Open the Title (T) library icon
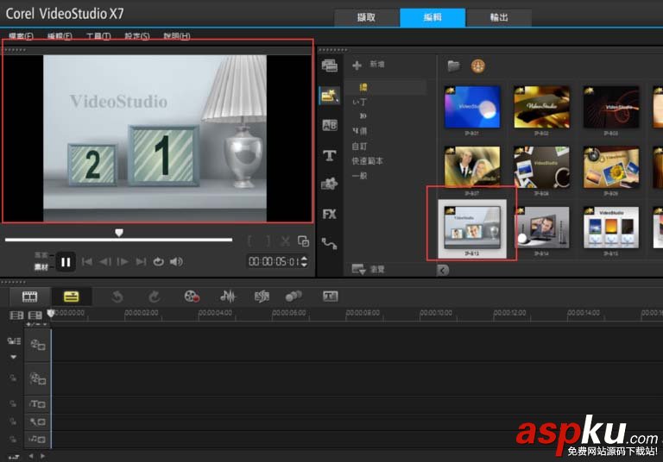Image resolution: width=663 pixels, height=462 pixels. pos(330,155)
